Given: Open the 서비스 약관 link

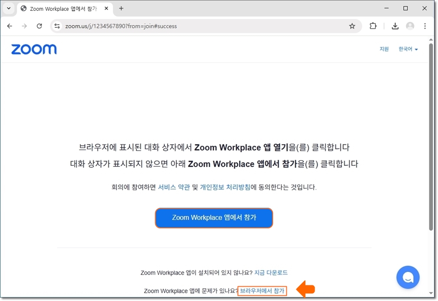Looking at the screenshot, I should (174, 187).
